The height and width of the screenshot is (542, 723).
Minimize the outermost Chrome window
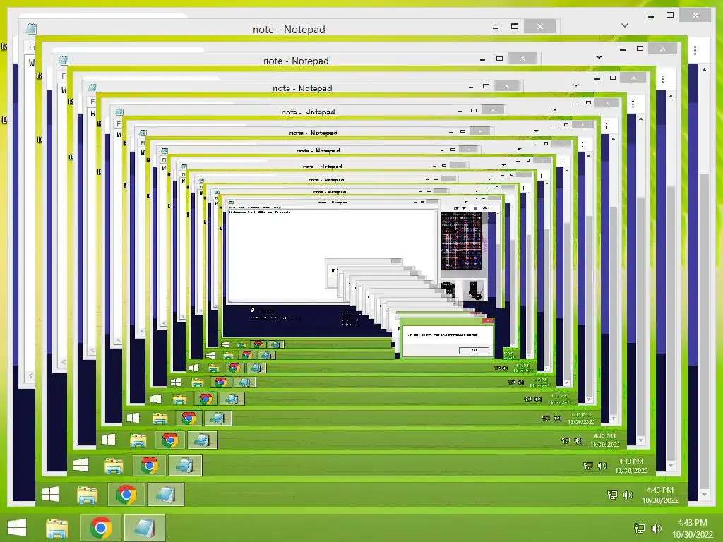click(x=651, y=16)
